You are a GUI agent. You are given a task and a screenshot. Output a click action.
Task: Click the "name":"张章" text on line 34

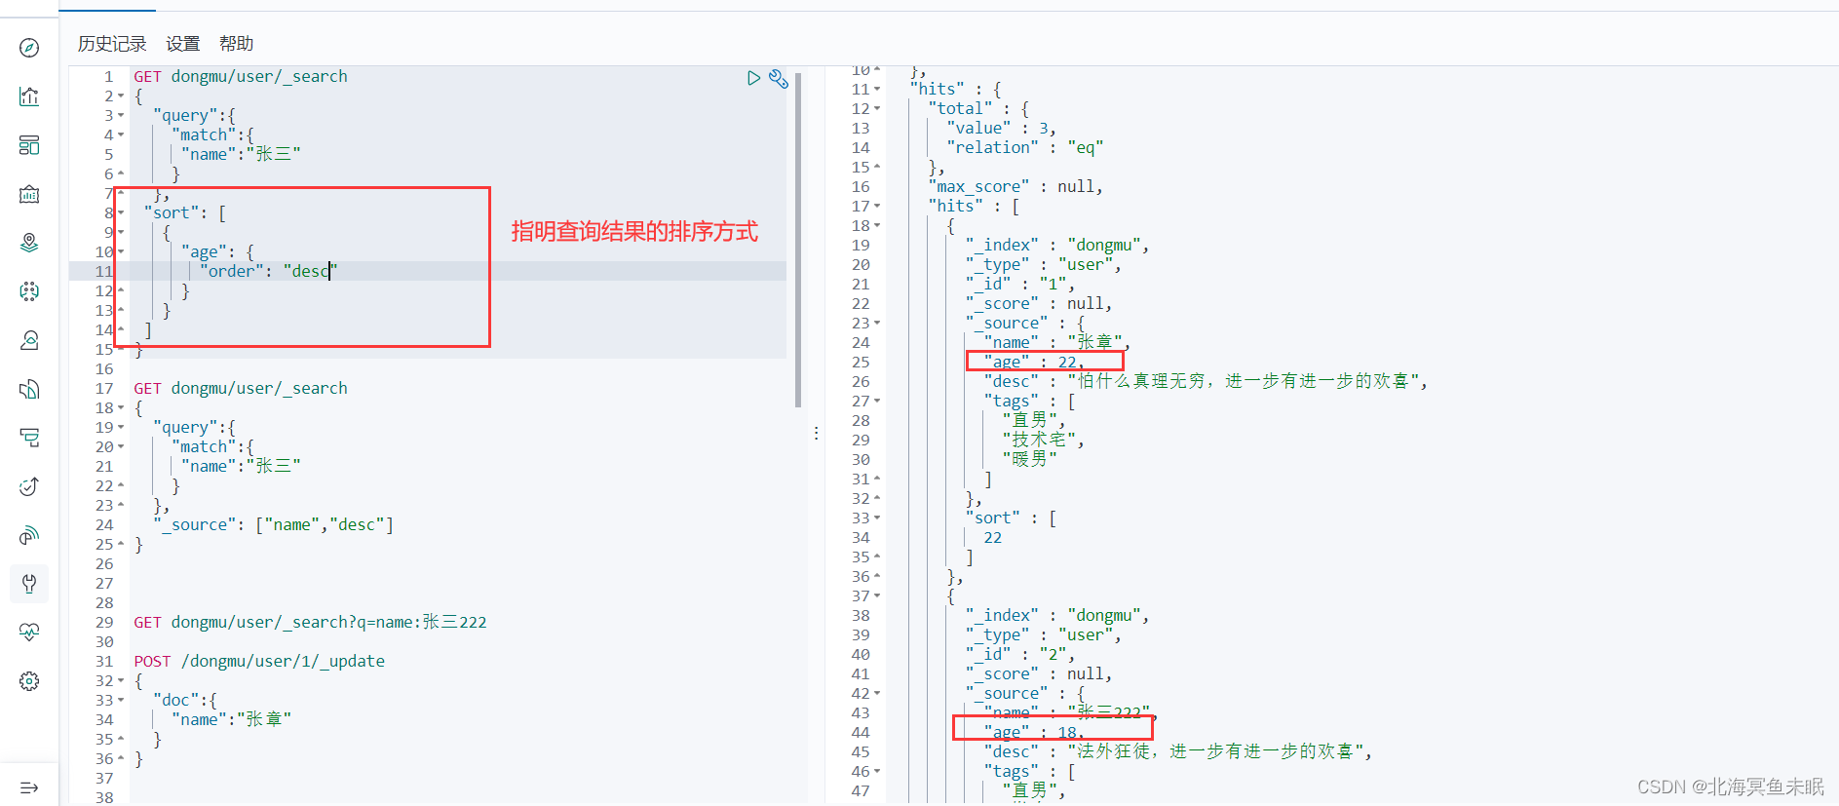[231, 719]
